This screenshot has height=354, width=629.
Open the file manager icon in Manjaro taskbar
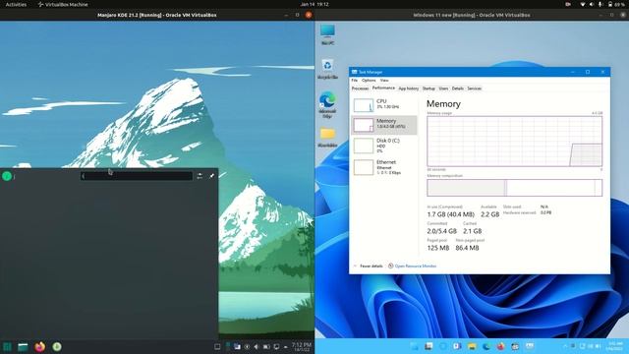click(x=23, y=347)
